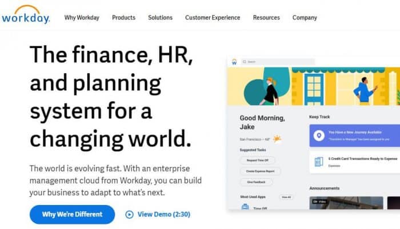Click View All next to Most Used Apps
Image resolution: width=400 pixels, height=229 pixels.
[x=286, y=197]
